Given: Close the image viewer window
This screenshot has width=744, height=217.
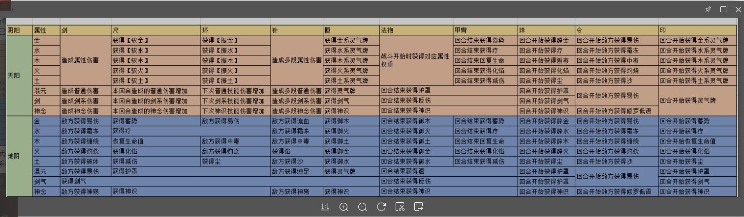Looking at the screenshot, I should coord(738,9).
